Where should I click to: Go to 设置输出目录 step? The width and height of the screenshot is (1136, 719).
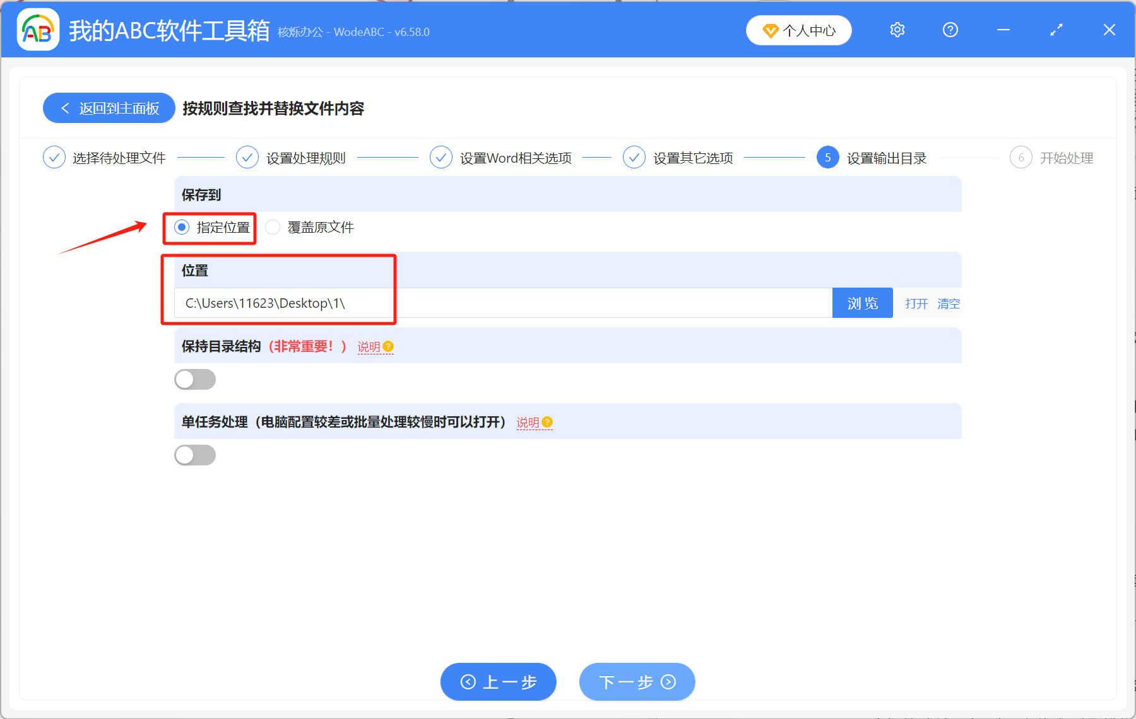coord(887,158)
